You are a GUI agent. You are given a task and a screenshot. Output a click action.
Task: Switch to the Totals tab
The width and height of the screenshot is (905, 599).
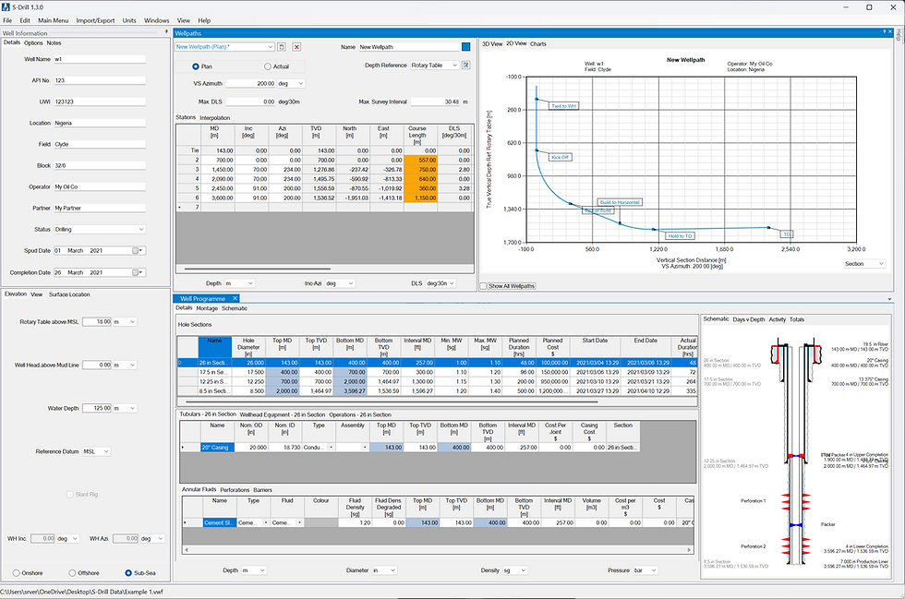pos(796,319)
